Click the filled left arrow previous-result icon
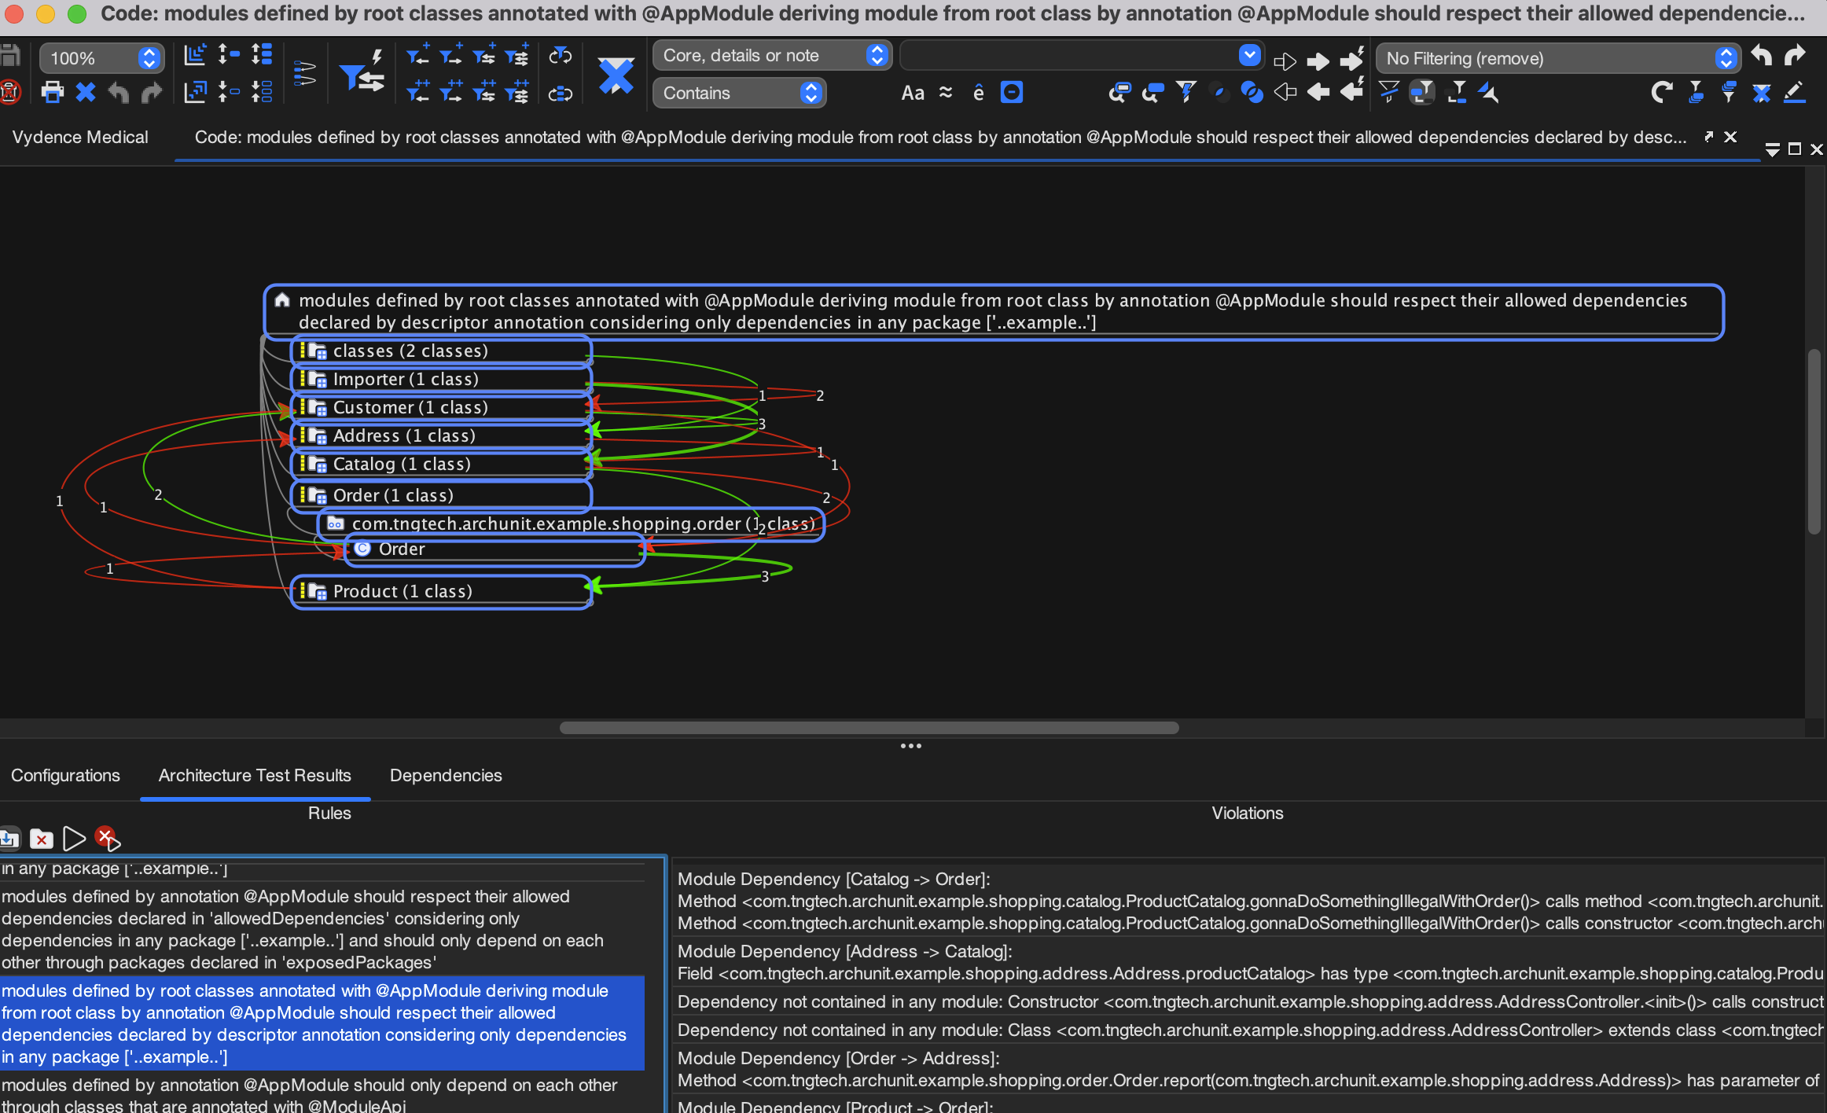Viewport: 1827px width, 1113px height. click(x=1318, y=93)
